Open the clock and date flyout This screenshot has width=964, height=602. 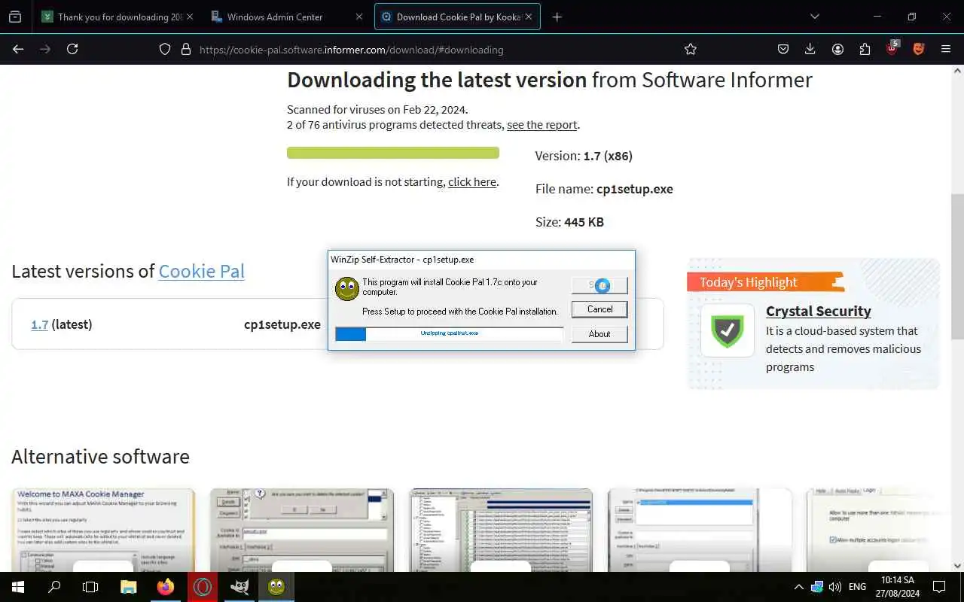898,587
